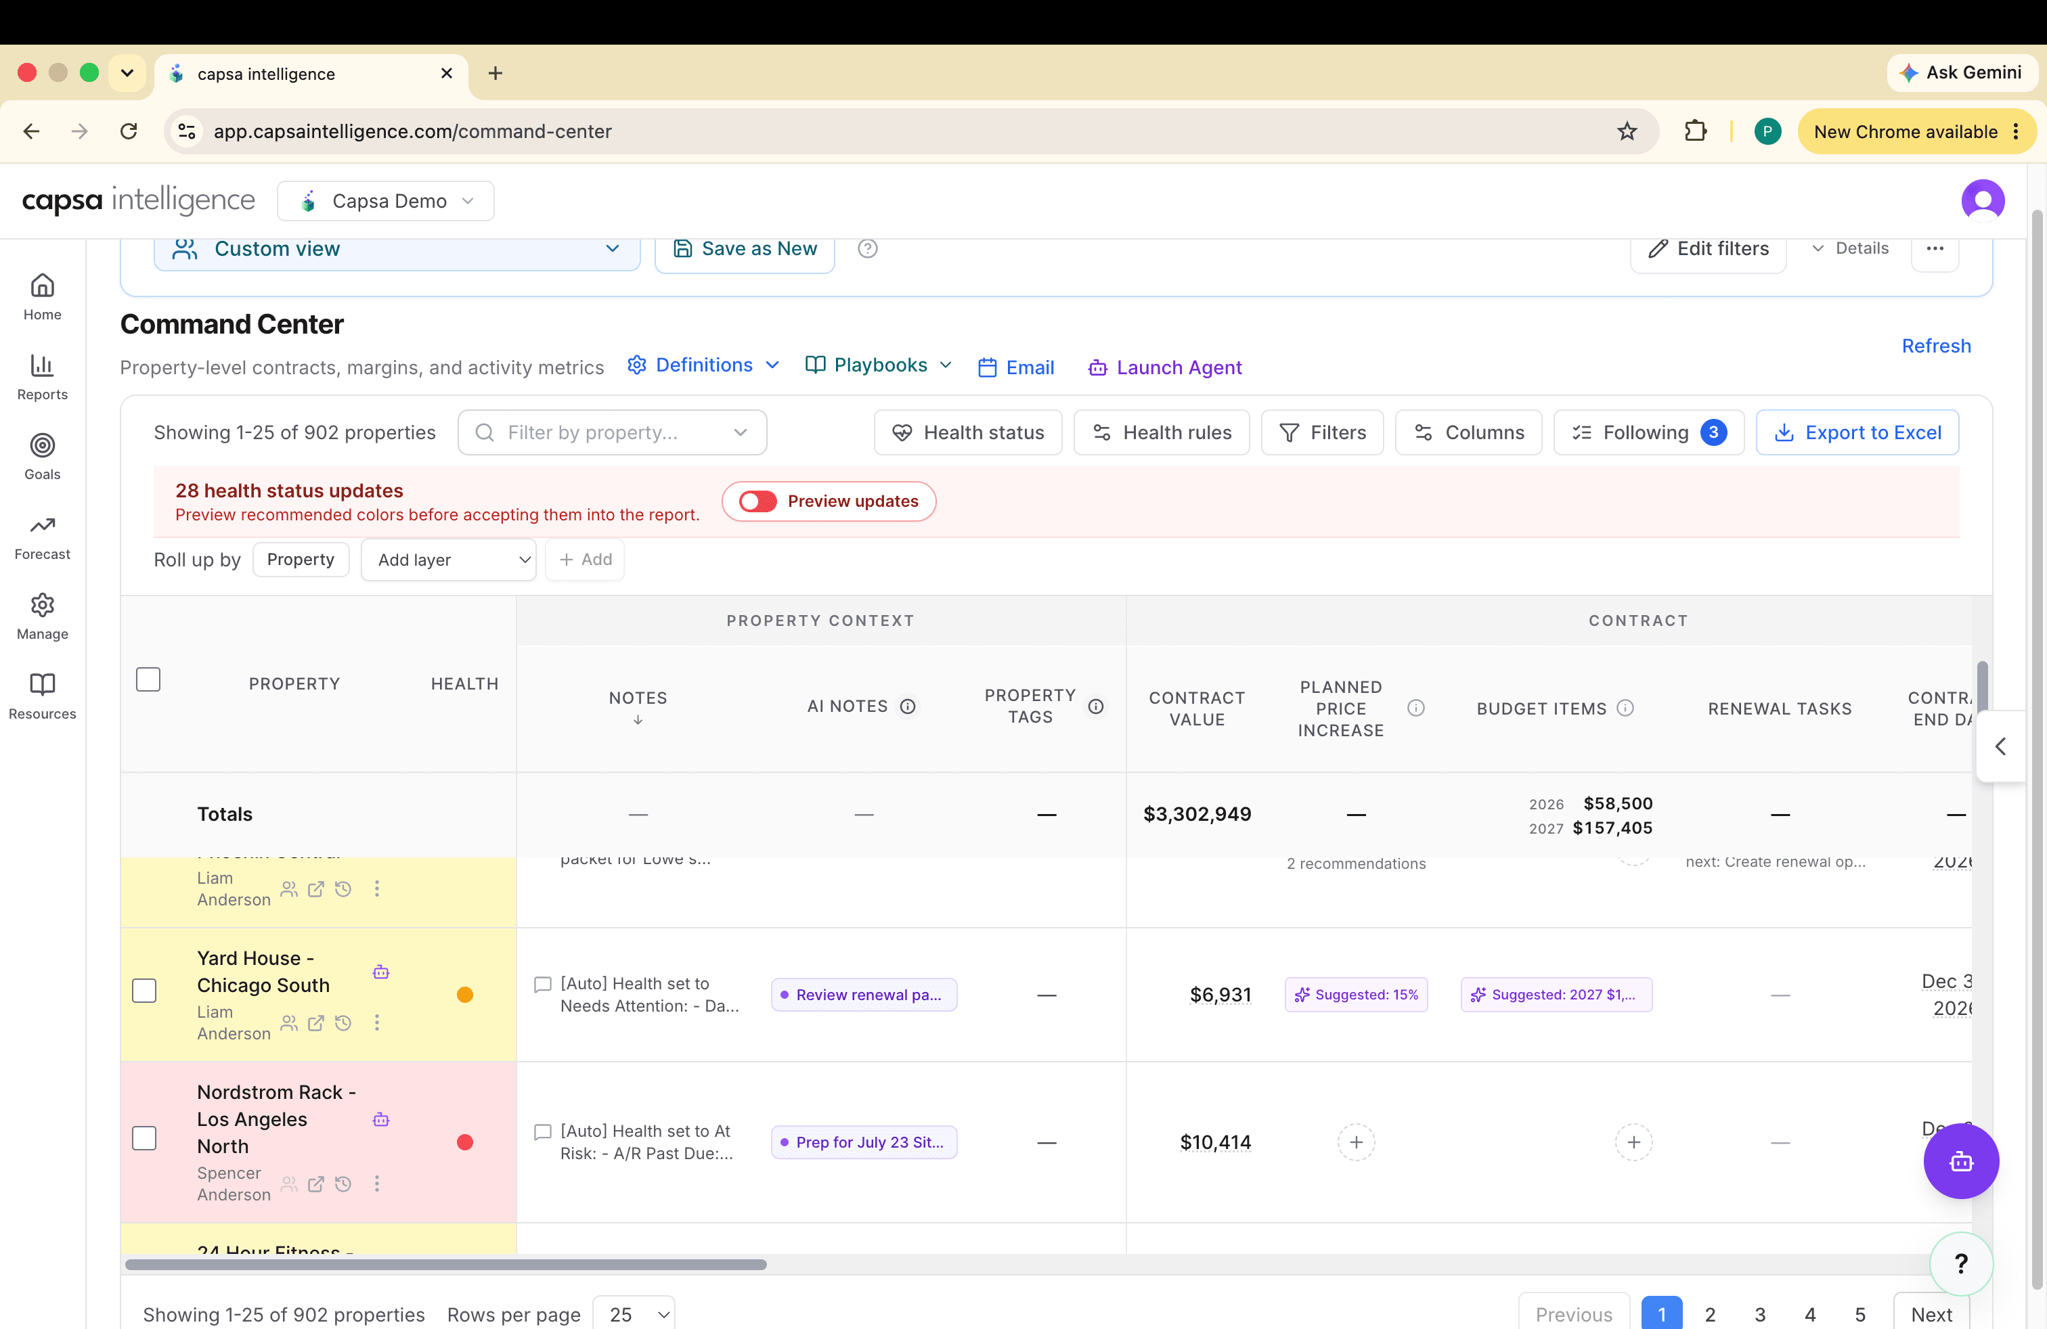Image resolution: width=2047 pixels, height=1329 pixels.
Task: Check the select-all properties checkbox
Action: coord(148,679)
